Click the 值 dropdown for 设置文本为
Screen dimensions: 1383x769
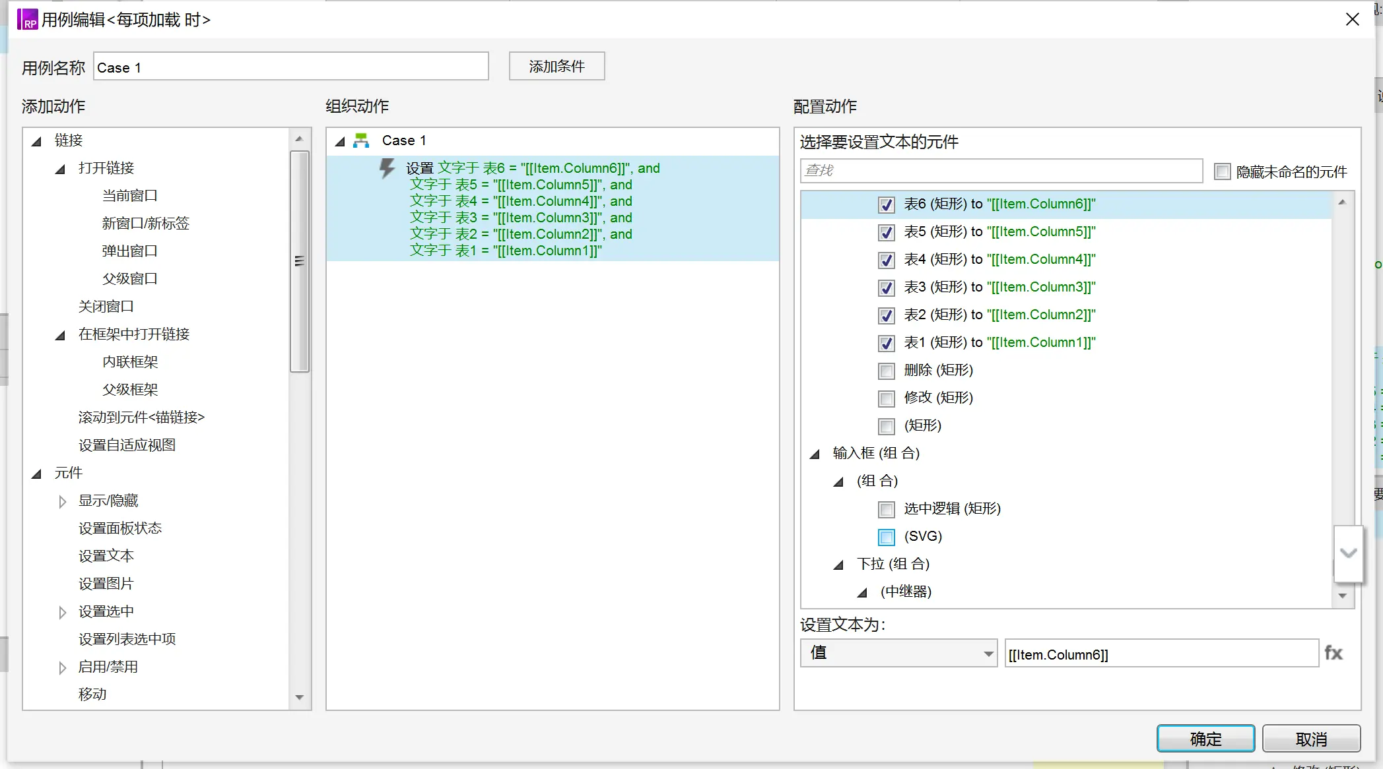pyautogui.click(x=896, y=654)
